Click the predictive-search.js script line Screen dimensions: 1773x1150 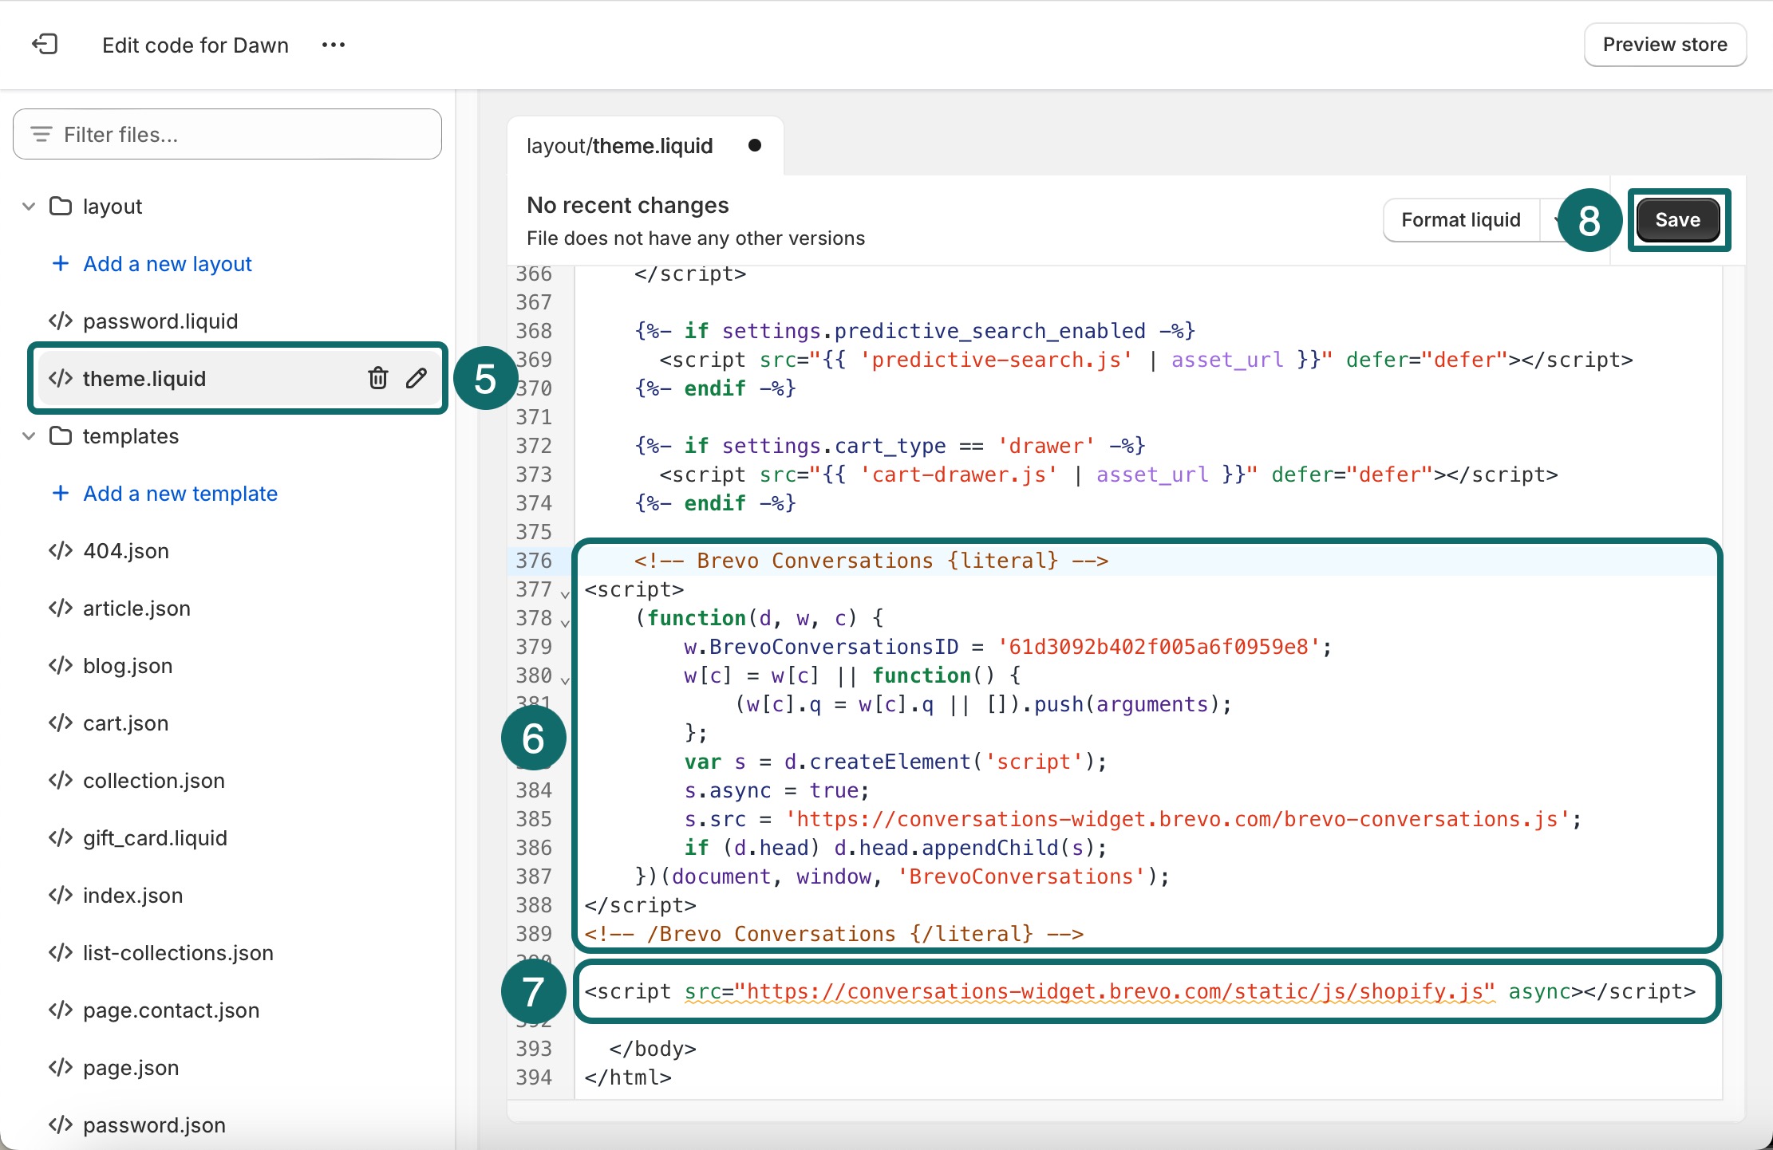point(1146,360)
